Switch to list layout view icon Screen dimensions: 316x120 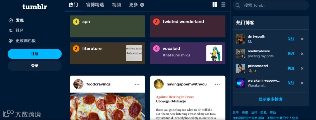pyautogui.click(x=223, y=5)
